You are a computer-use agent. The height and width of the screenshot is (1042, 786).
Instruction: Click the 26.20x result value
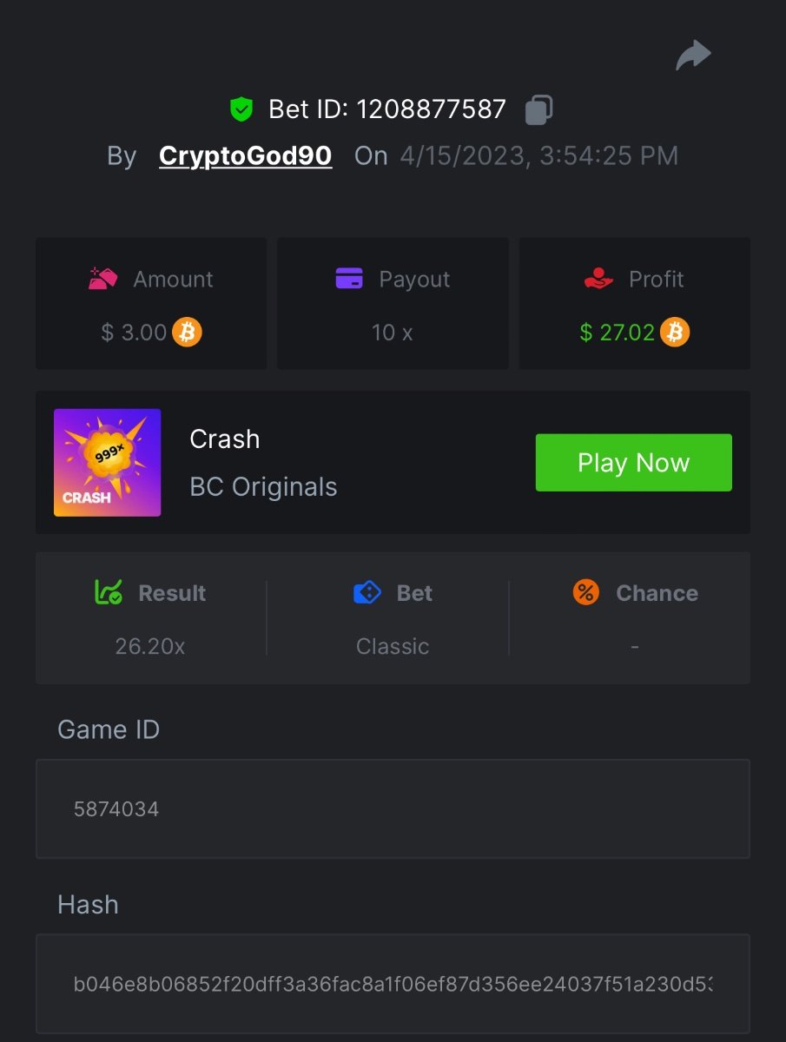150,647
